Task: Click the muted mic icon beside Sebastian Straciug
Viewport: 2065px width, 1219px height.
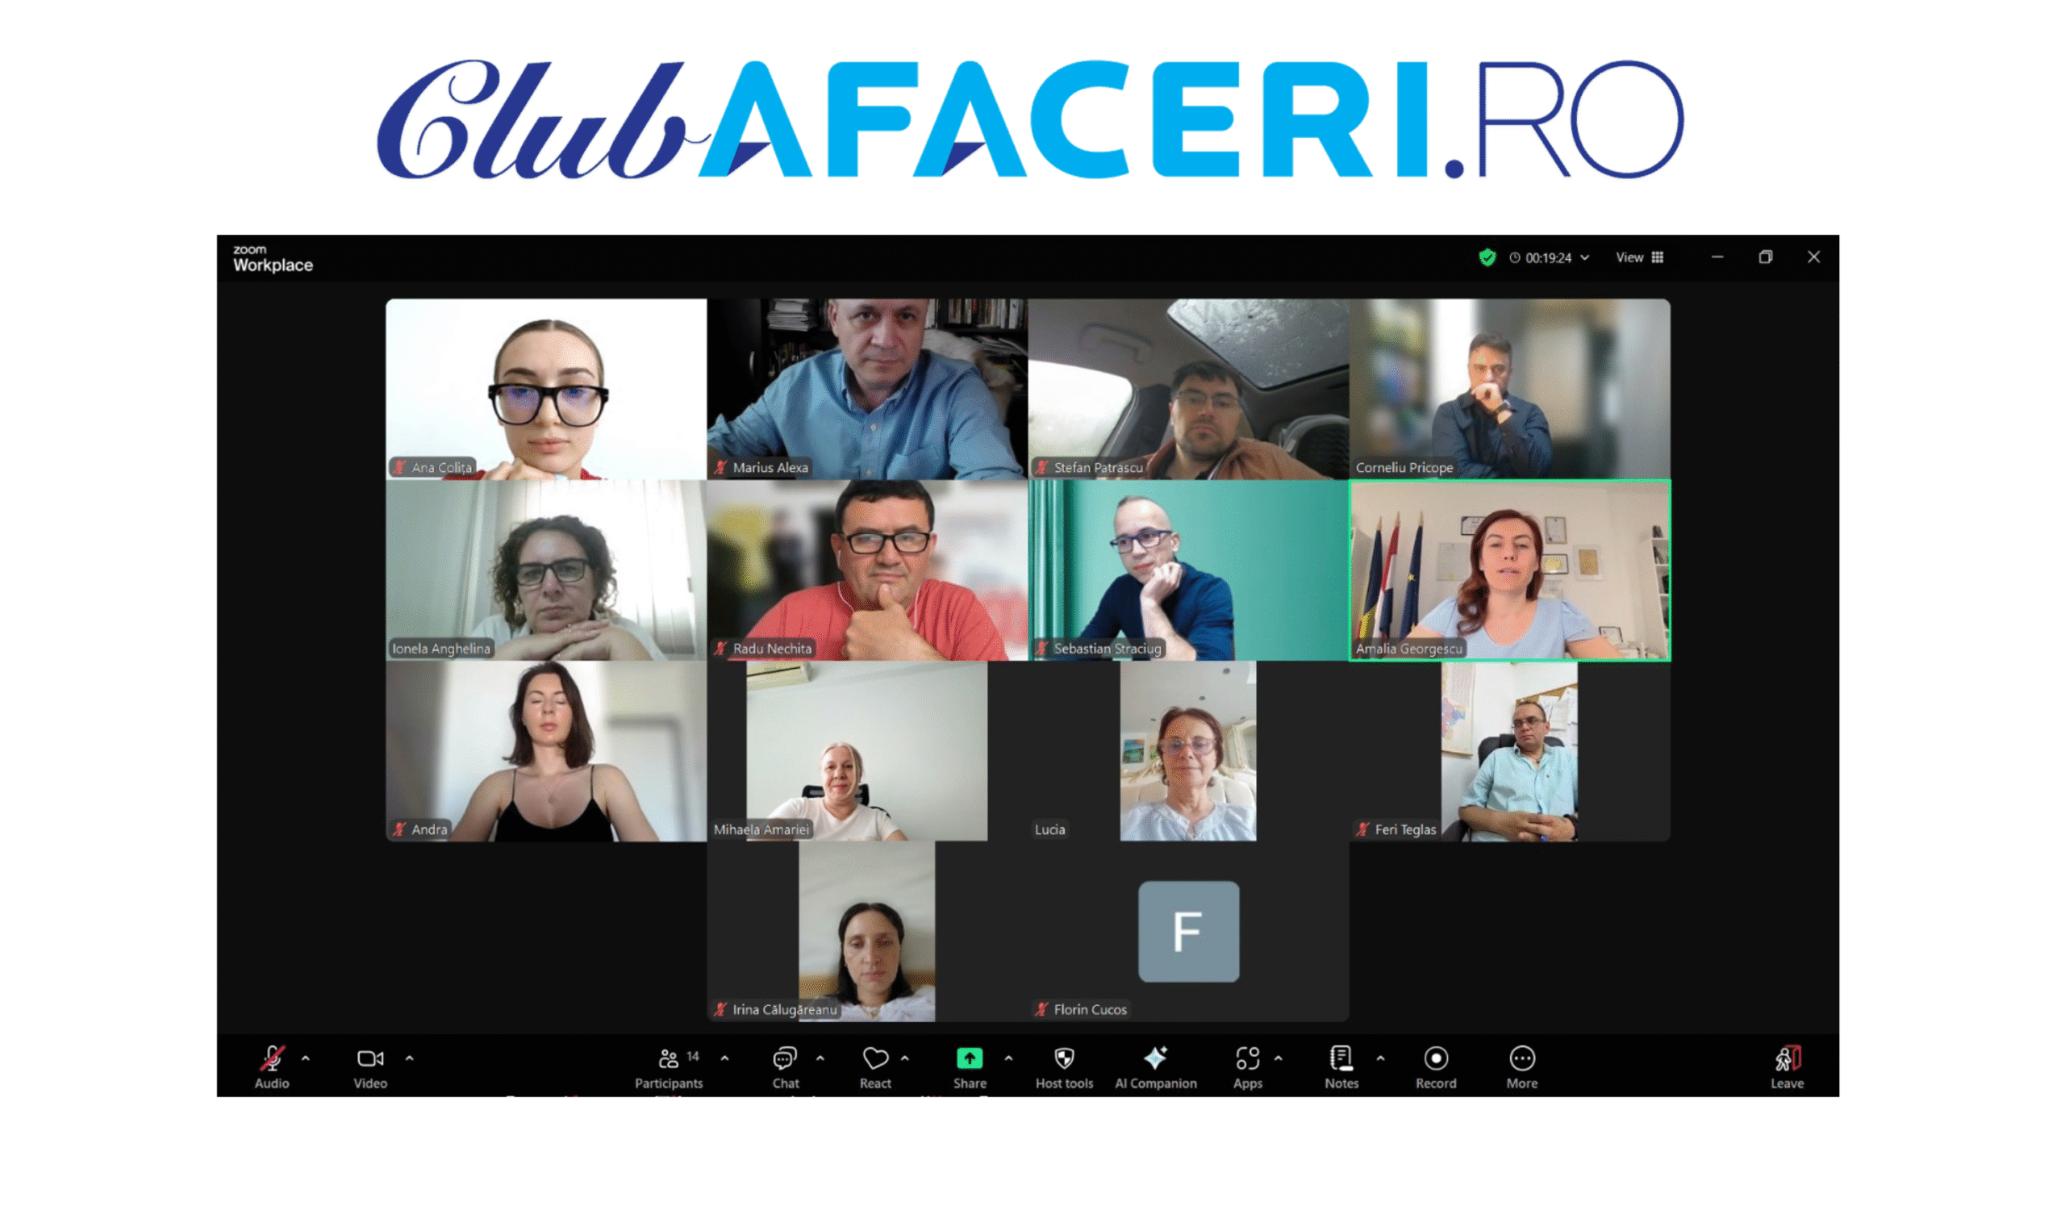Action: 1041,648
